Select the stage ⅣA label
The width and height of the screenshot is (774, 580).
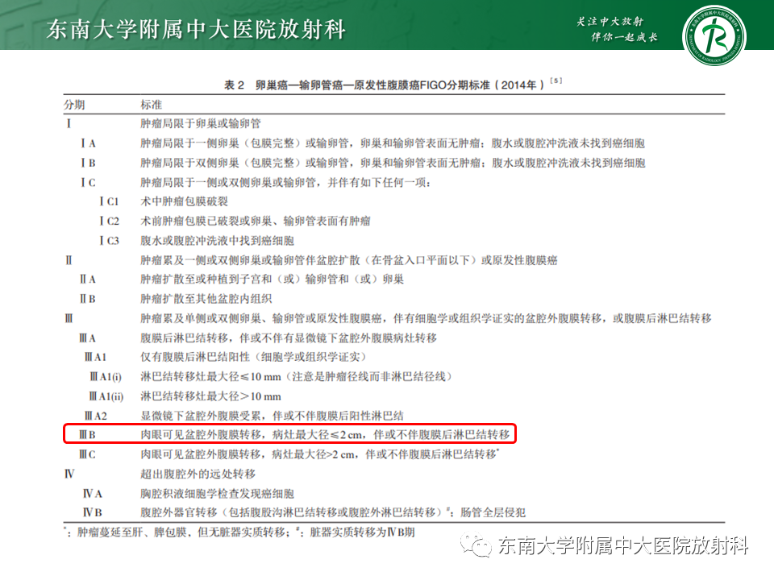coord(92,494)
